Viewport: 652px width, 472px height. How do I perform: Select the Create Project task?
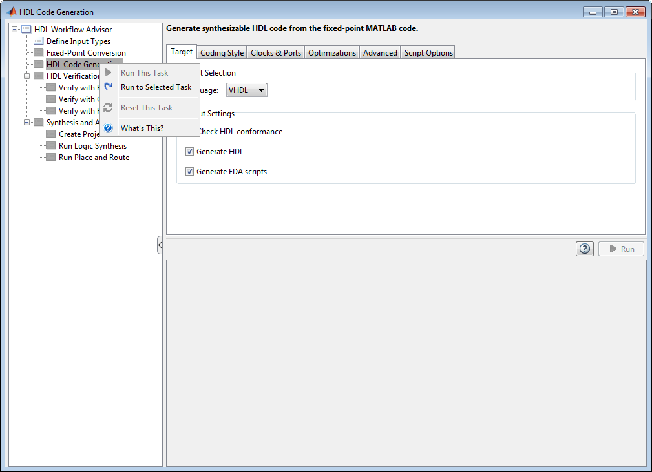79,134
